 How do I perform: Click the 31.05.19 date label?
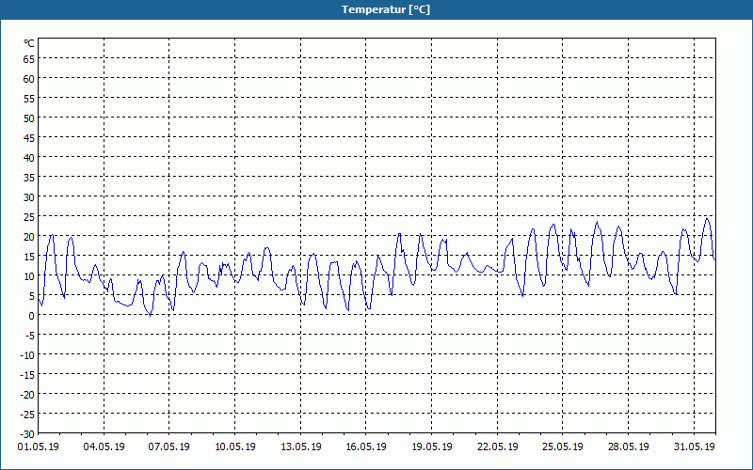(x=694, y=447)
